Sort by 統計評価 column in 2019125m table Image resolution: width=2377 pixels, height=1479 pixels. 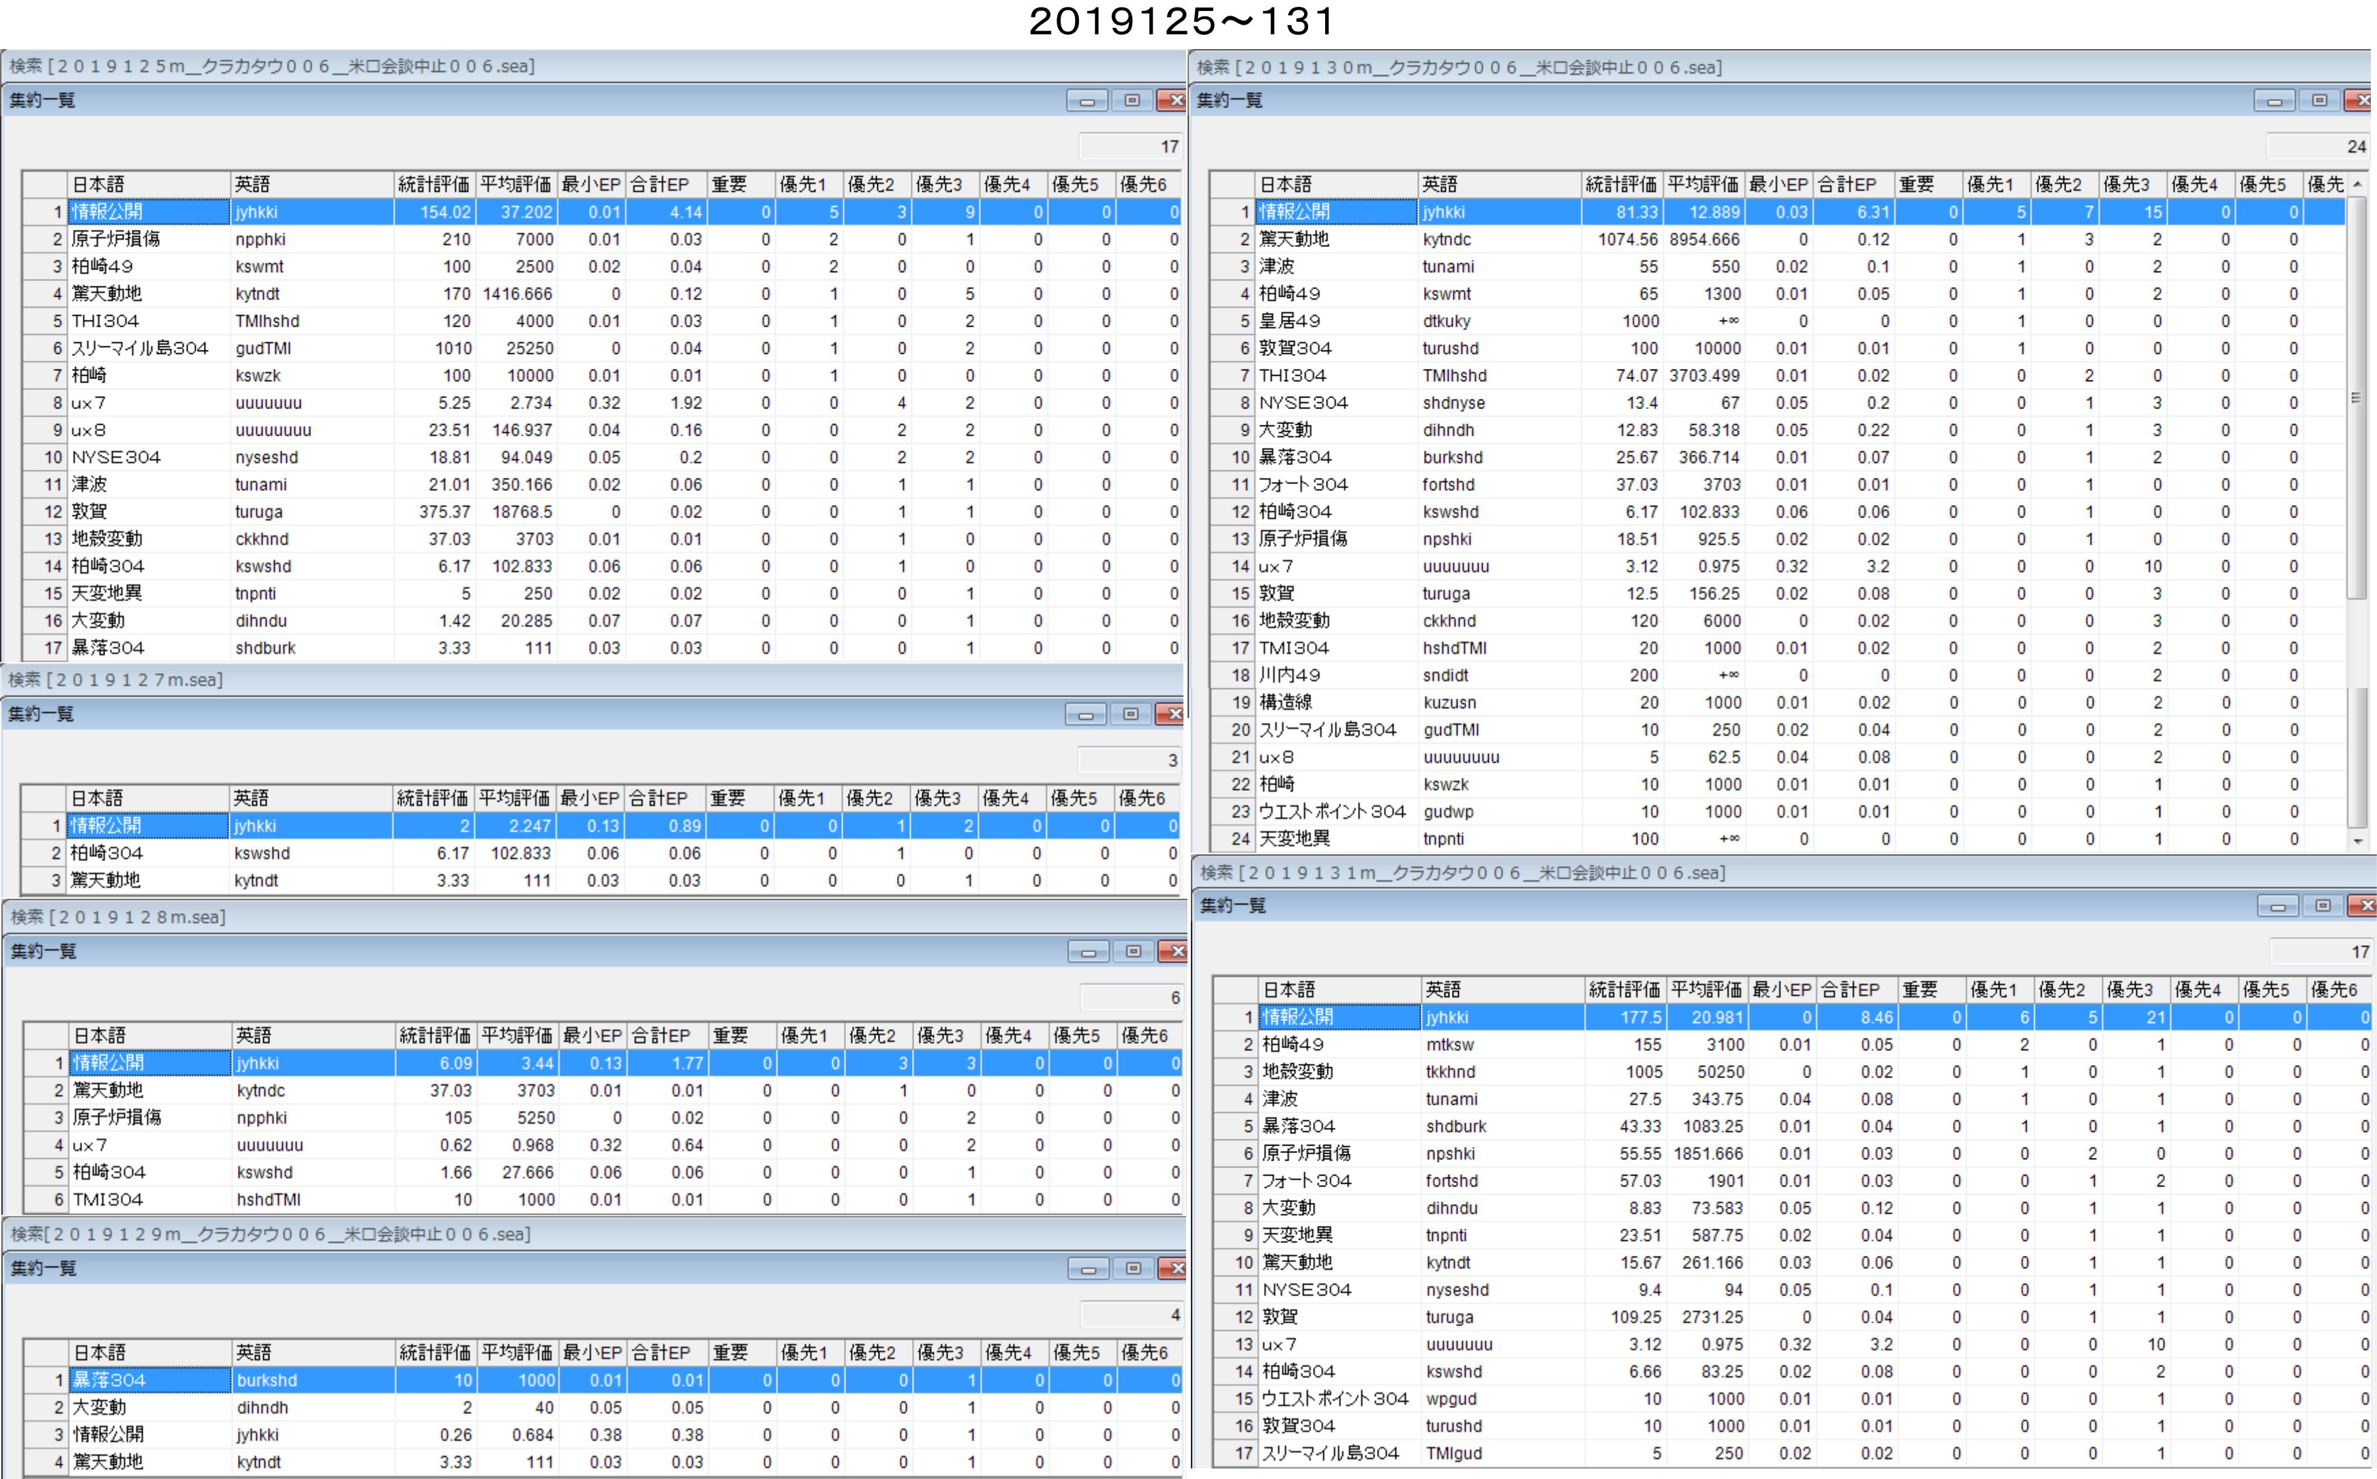[x=433, y=184]
